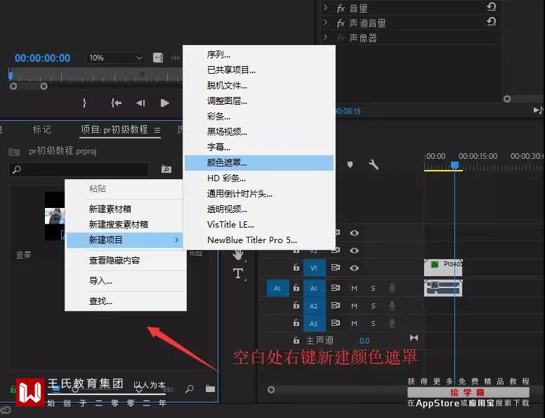Screen dimensions: 545x418
Task: Click the timeline playhead marker
Action: coord(454,165)
